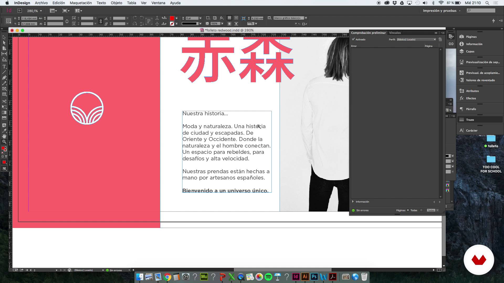The image size is (504, 283).
Task: Open the zoom level dropdown
Action: 41,11
